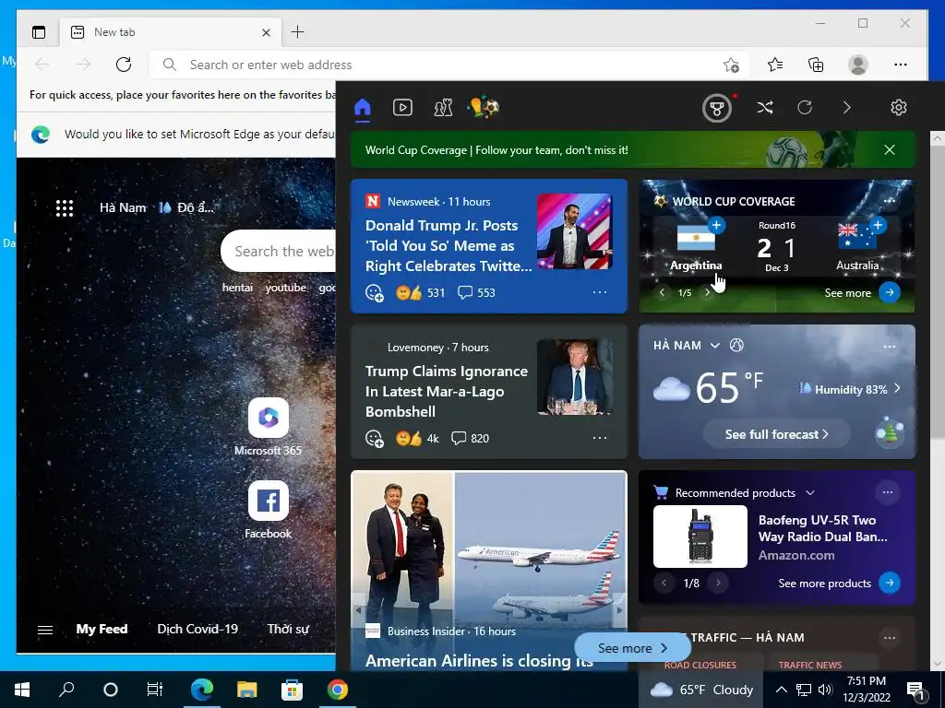945x708 pixels.
Task: Click the weather location detect icon
Action: pos(736,345)
